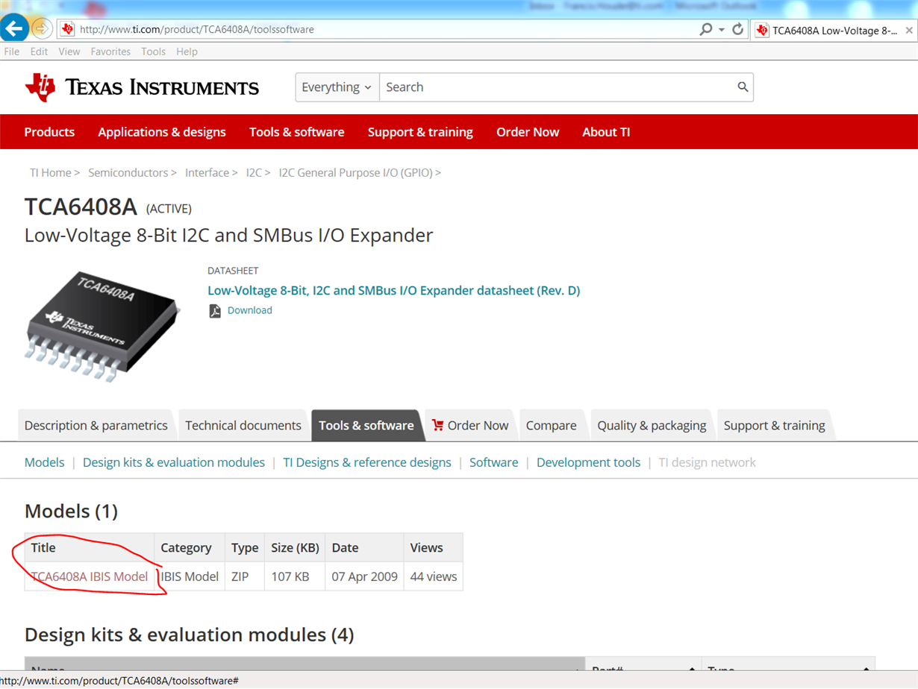Click the TCA6408A chip product image
This screenshot has width=918, height=689.
click(104, 326)
